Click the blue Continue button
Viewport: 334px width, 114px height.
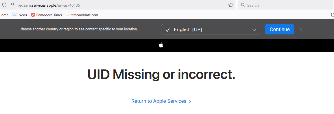click(280, 29)
